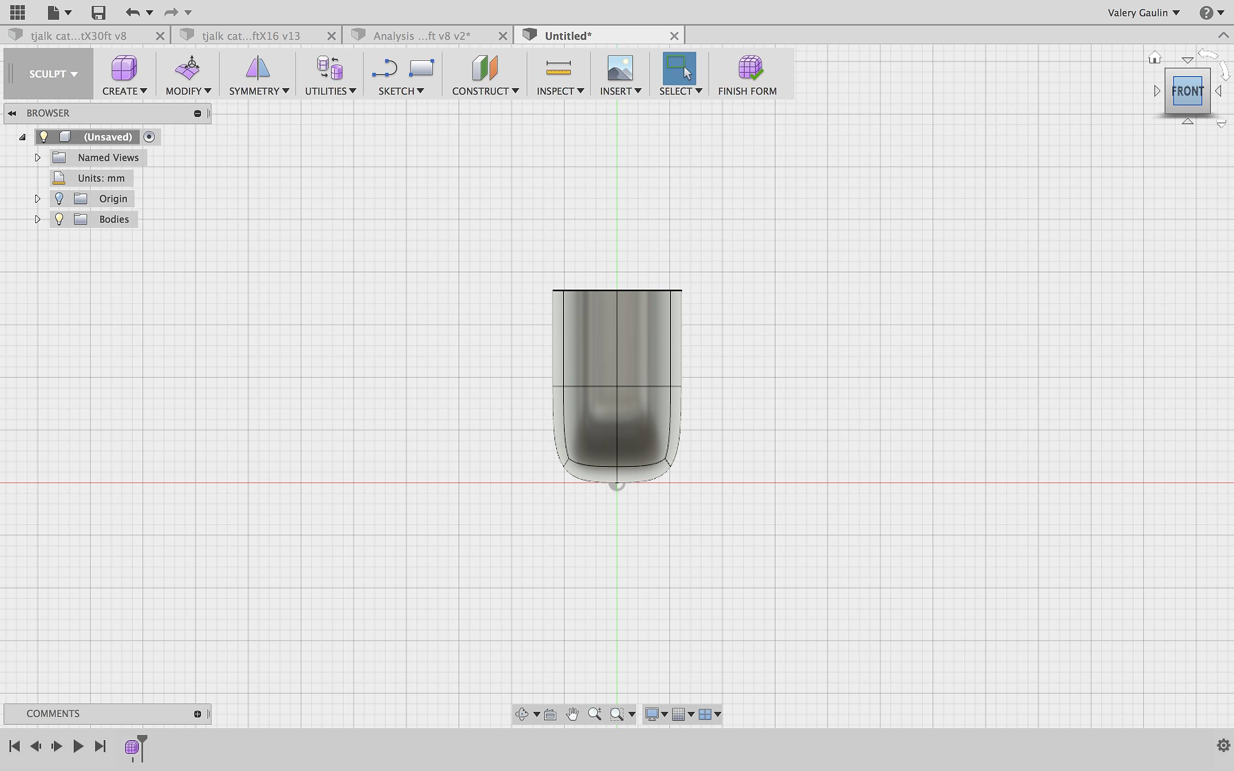1234x771 pixels.
Task: Toggle Origin folder visibility lightbulb
Action: pyautogui.click(x=59, y=199)
